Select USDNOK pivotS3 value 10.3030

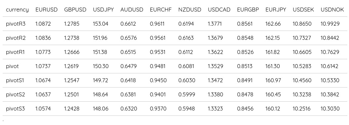point(330,109)
